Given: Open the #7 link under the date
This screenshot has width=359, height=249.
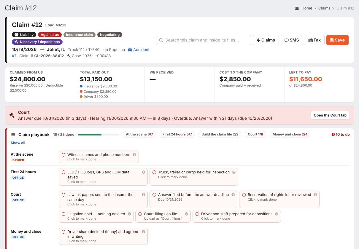Looking at the screenshot, I should click(14, 56).
